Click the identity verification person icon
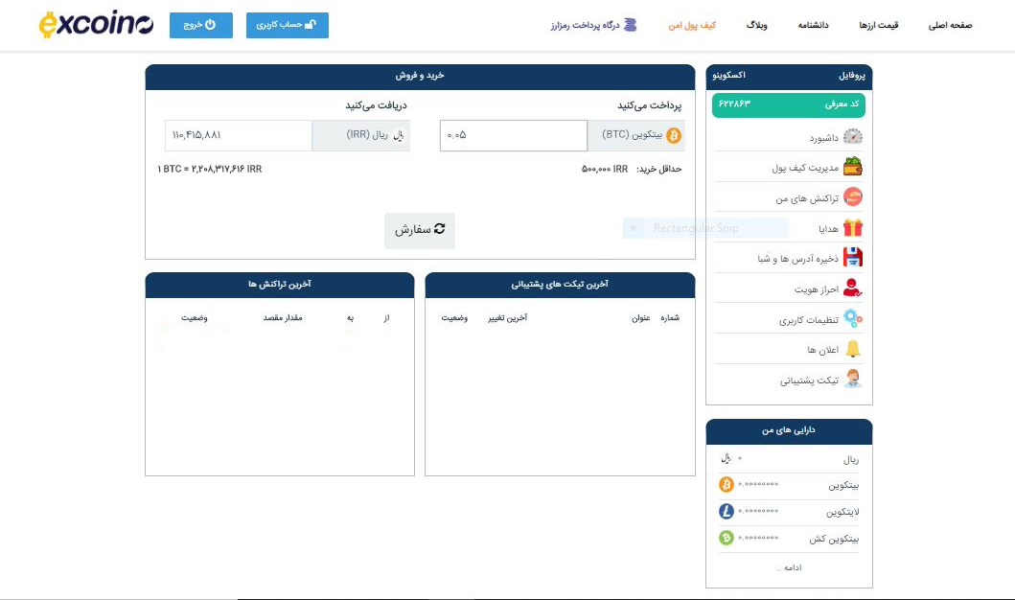Viewport: 1015px width, 600px height. pyautogui.click(x=852, y=288)
